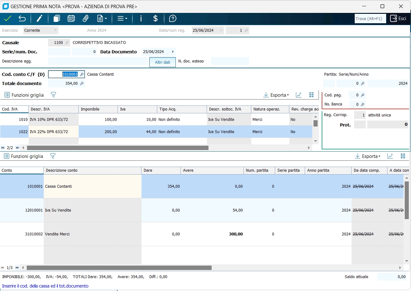The image size is (411, 291).
Task: Click the Trova search field
Action: pyautogui.click(x=370, y=19)
